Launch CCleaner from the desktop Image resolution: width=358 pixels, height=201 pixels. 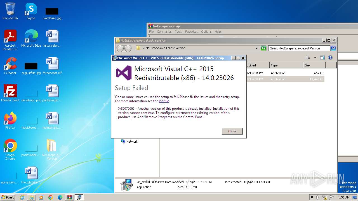pyautogui.click(x=10, y=66)
